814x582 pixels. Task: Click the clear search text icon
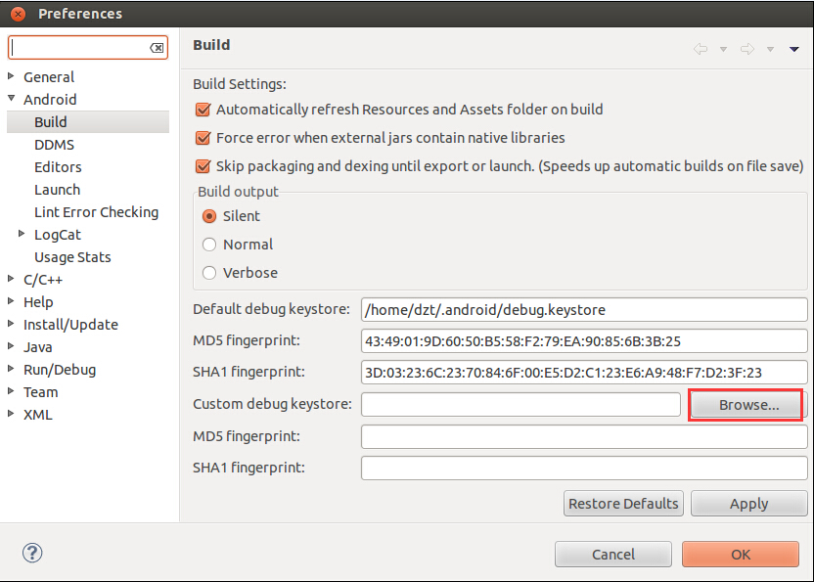click(157, 48)
